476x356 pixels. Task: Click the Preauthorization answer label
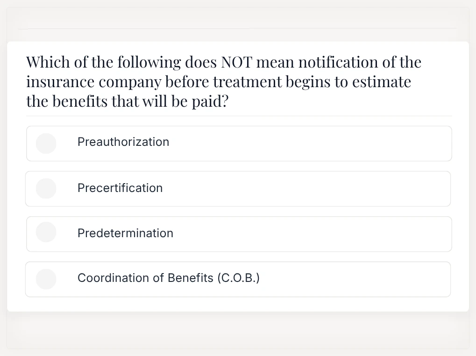pyautogui.click(x=123, y=142)
